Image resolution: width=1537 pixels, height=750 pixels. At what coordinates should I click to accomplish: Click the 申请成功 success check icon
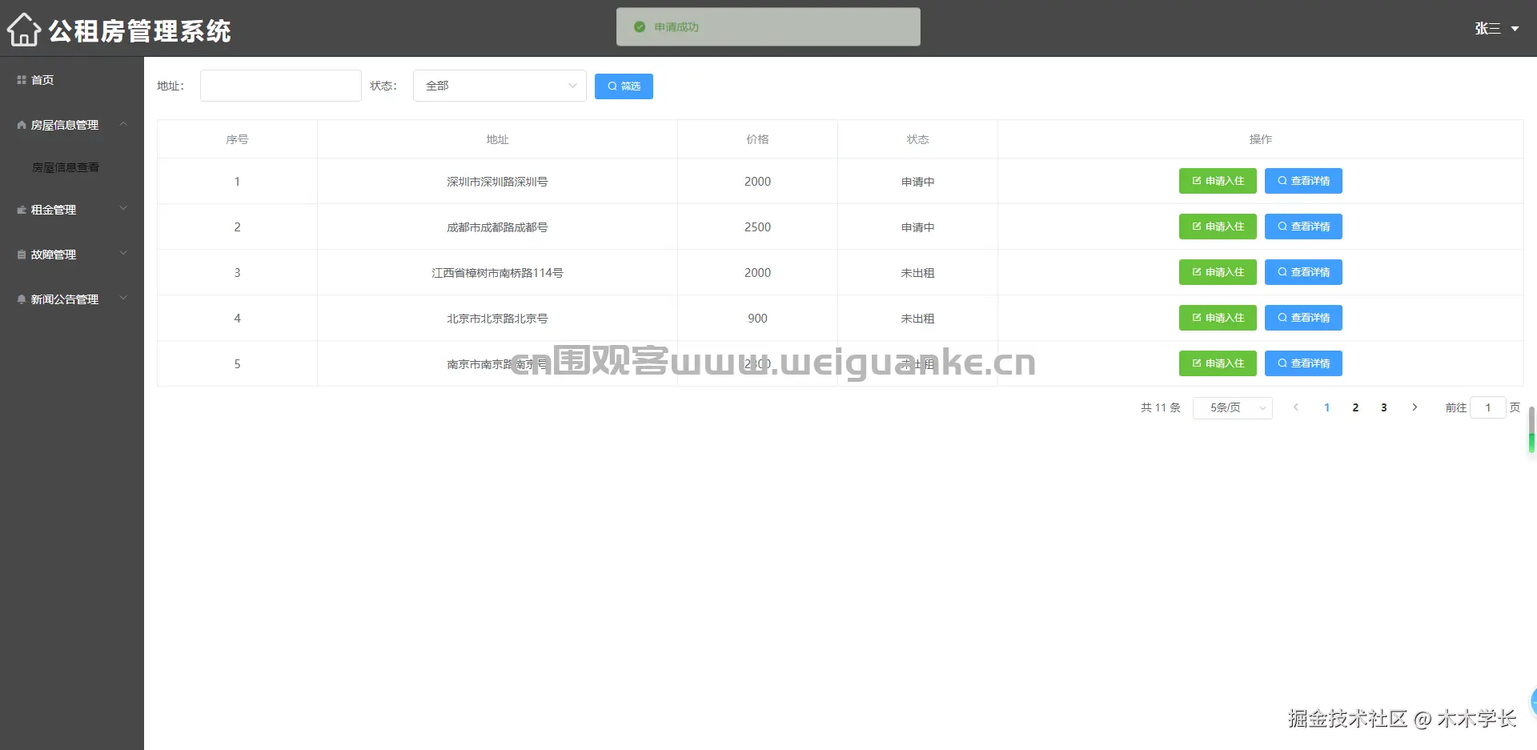[x=640, y=27]
